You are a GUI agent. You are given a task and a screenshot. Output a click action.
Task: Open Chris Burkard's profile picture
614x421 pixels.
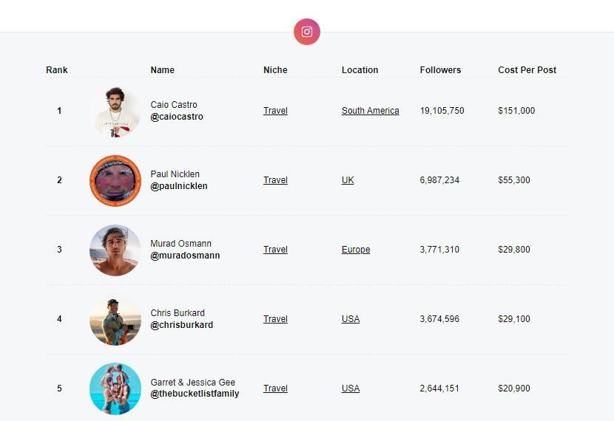tap(115, 320)
